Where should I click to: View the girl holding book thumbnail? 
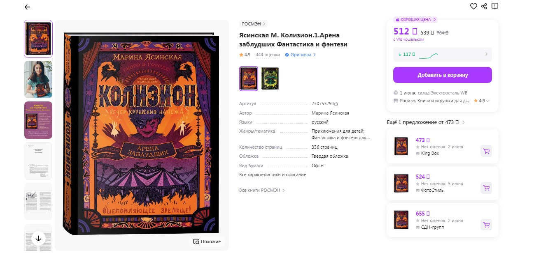[38, 79]
